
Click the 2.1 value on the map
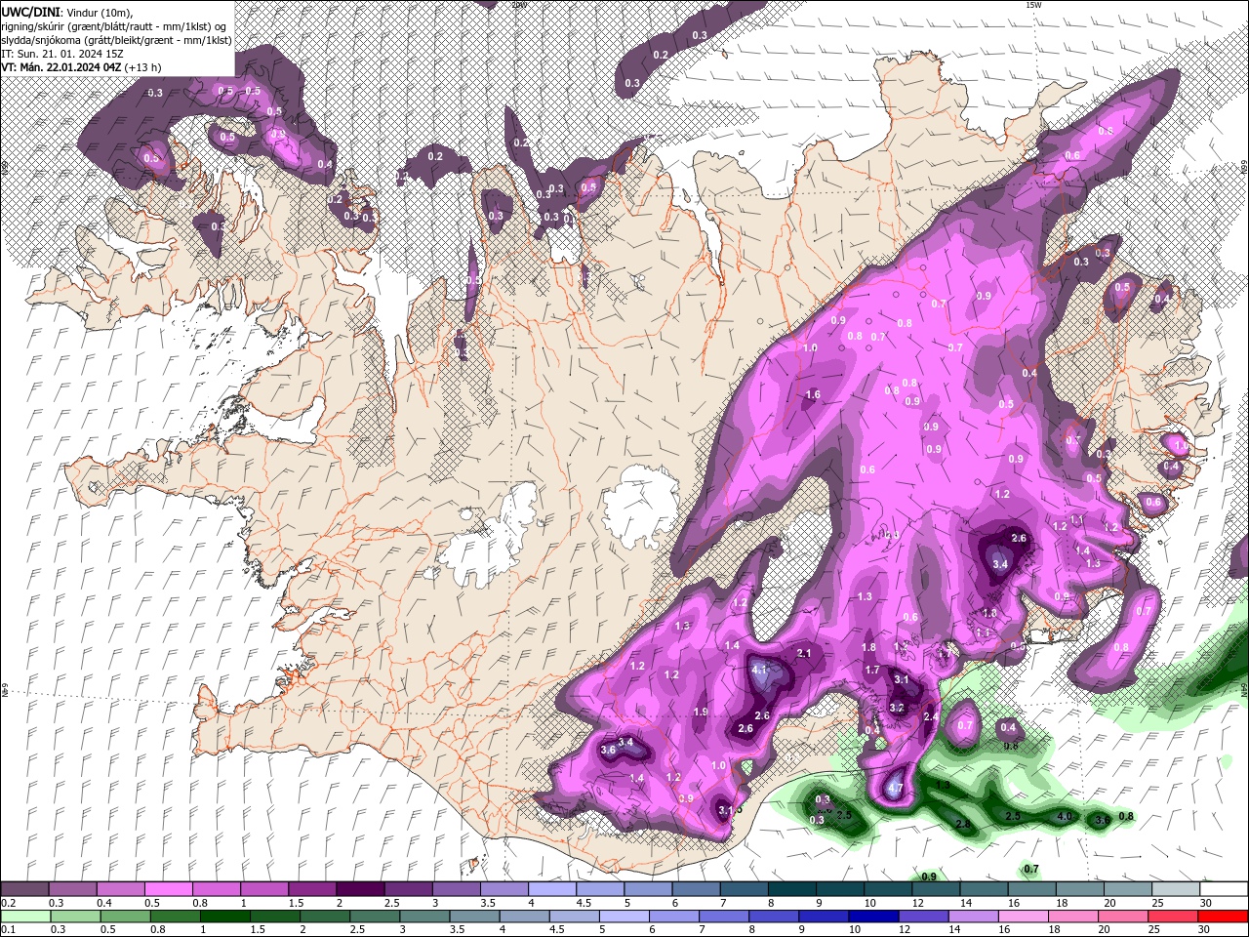[x=804, y=654]
